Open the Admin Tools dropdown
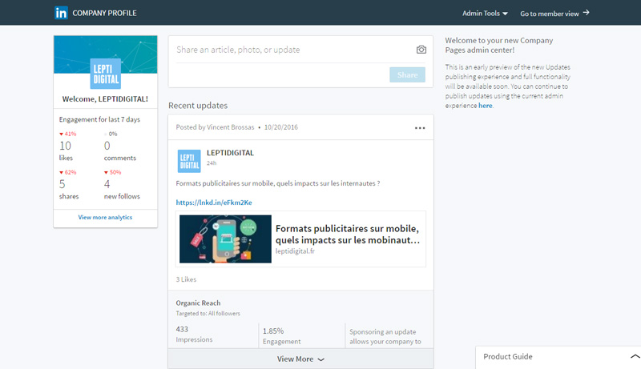641x369 pixels. tap(485, 14)
